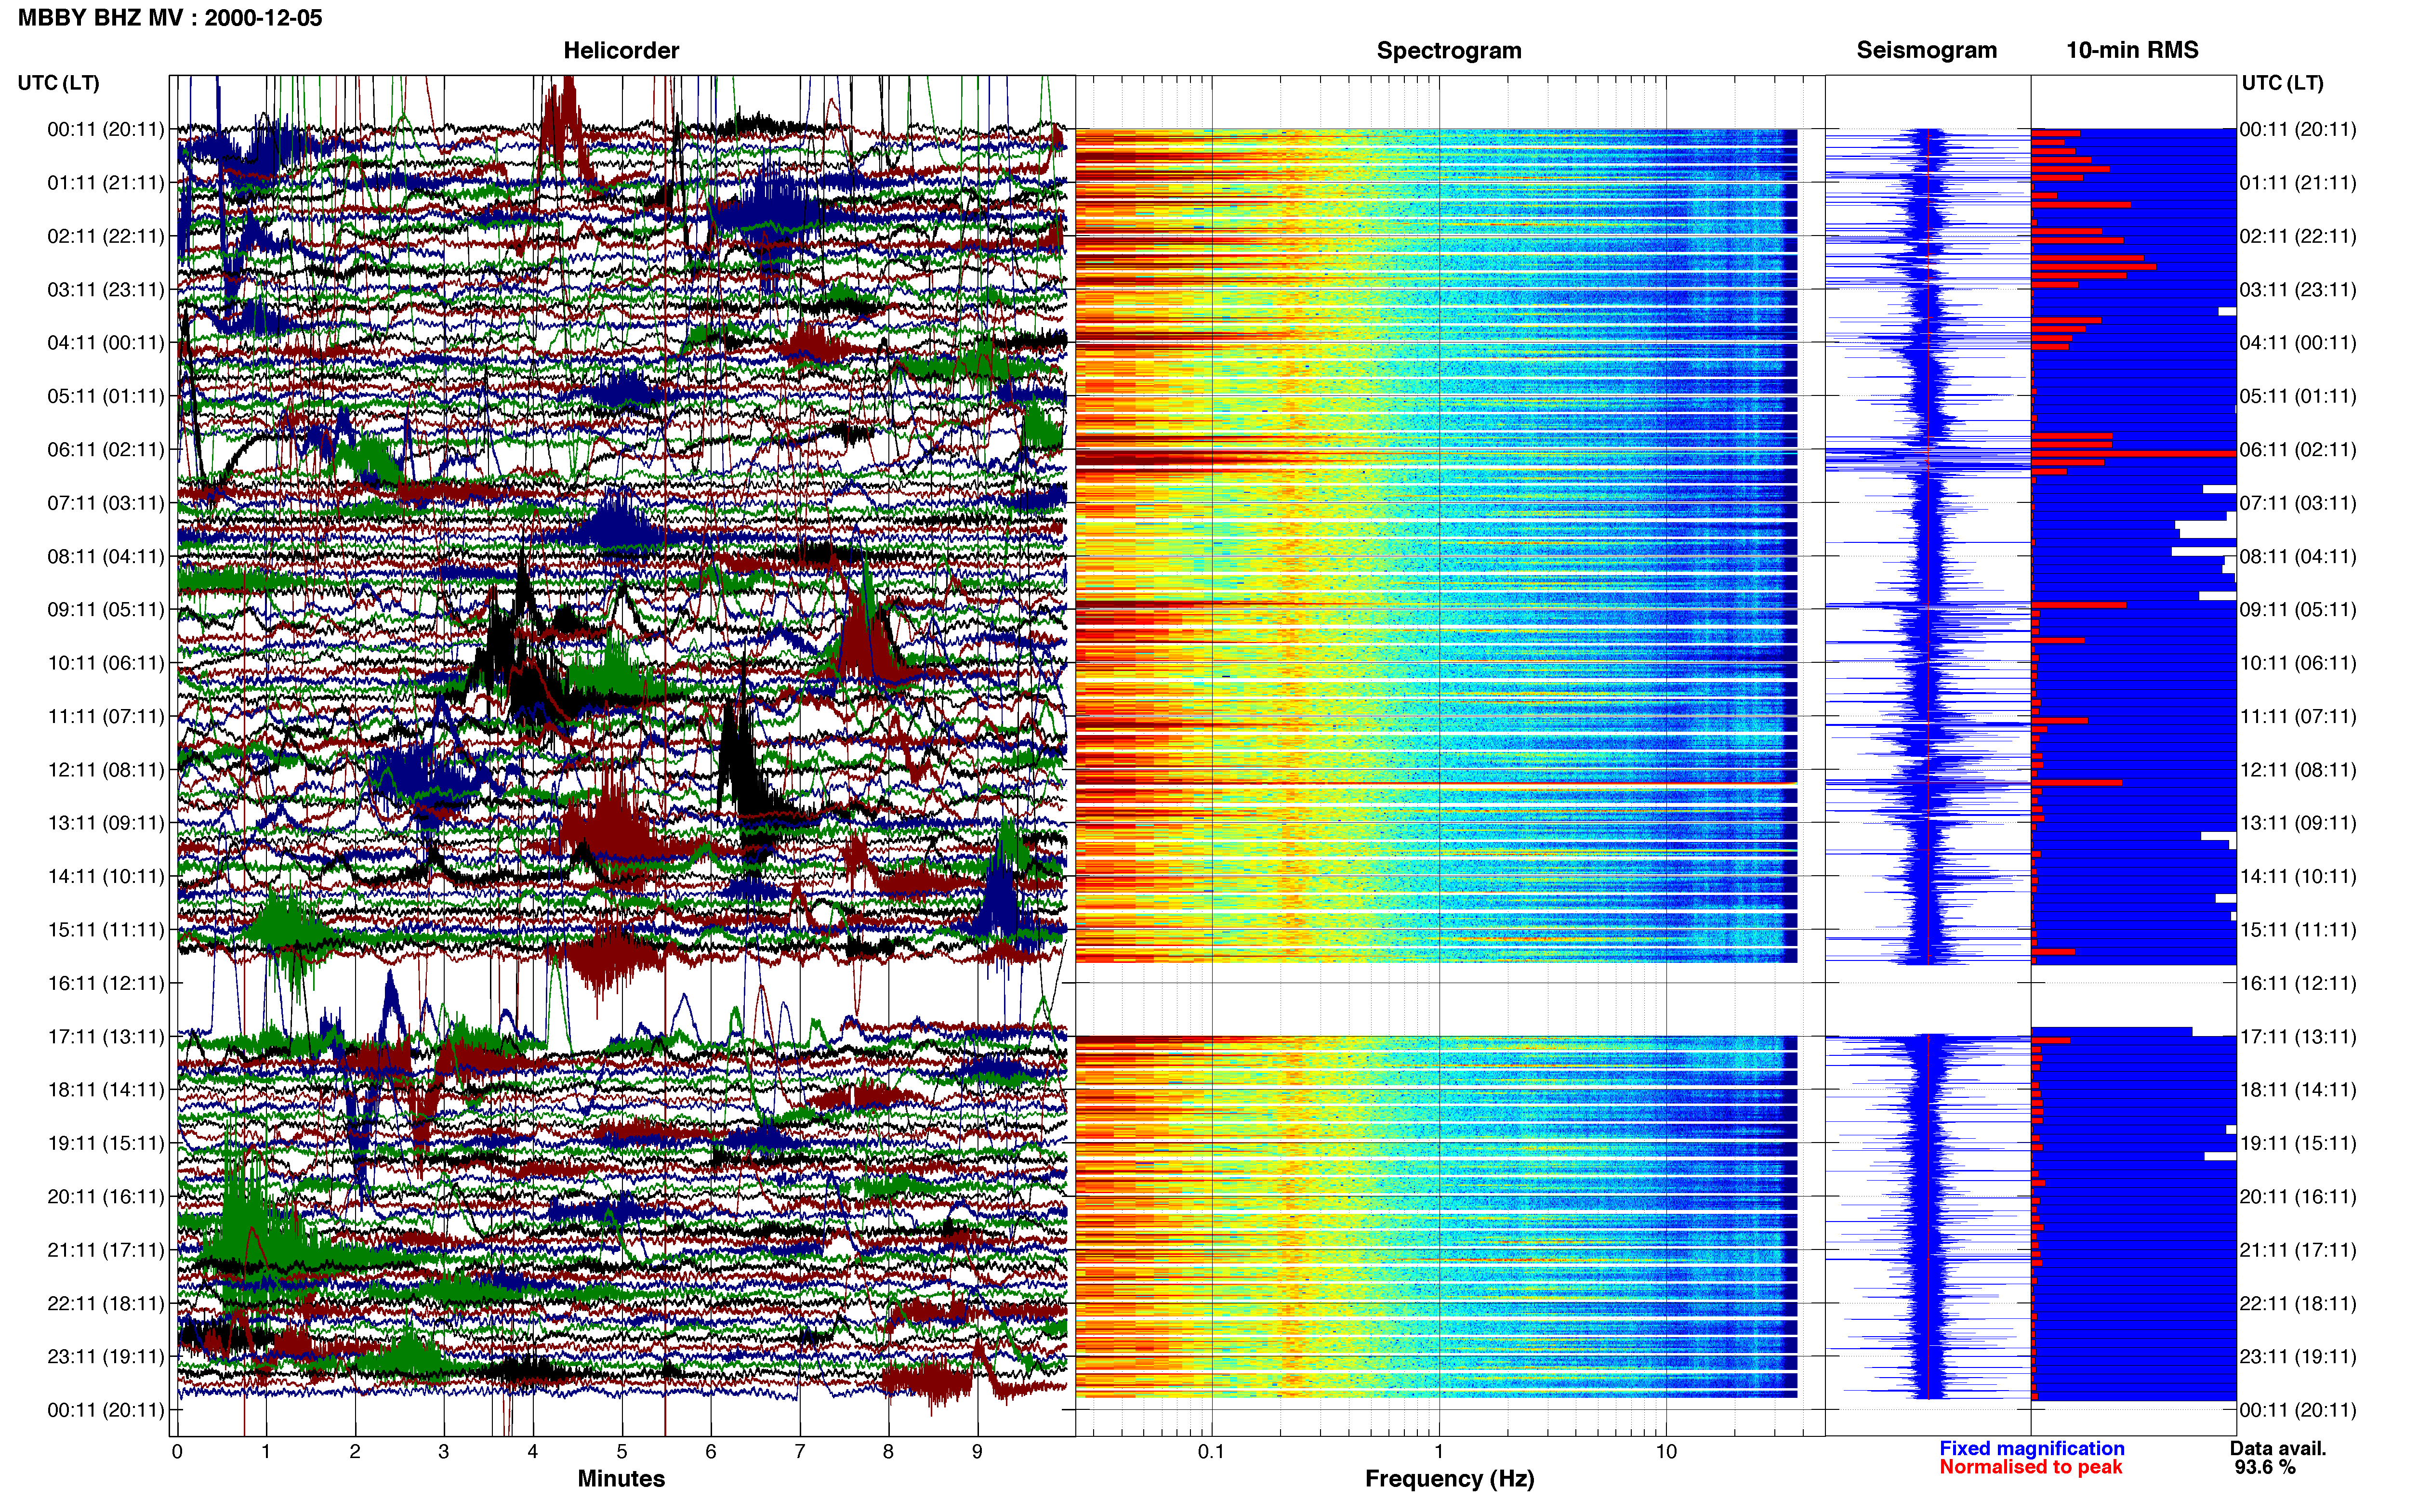The width and height of the screenshot is (2418, 1512).
Task: Click the '9' minutes tick label
Action: 977,1452
